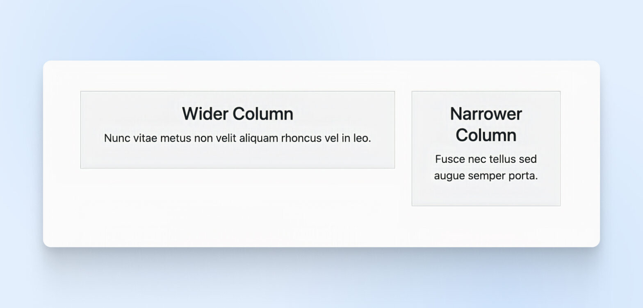643x308 pixels.
Task: Click the word "Column" after "Wider"
Action: [263, 114]
